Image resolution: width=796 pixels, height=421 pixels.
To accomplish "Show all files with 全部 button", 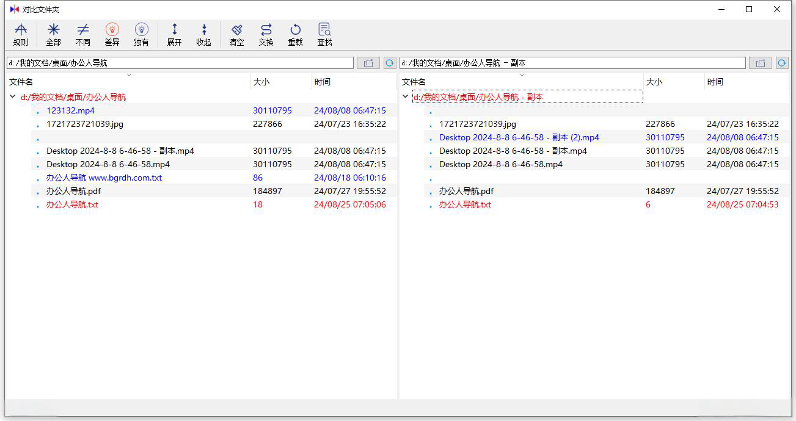I will point(54,35).
